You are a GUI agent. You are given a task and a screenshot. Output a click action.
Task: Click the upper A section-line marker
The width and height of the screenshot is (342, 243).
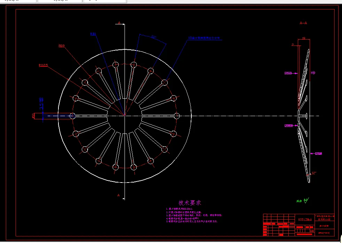tap(119, 23)
